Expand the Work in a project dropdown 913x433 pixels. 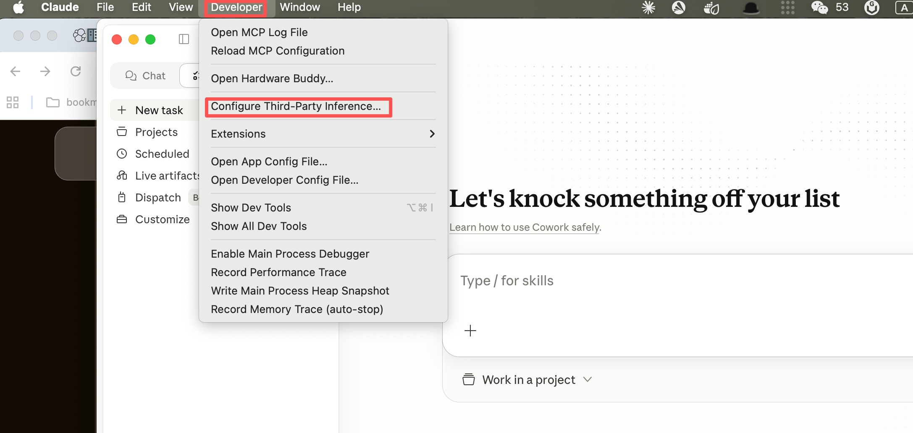point(527,380)
